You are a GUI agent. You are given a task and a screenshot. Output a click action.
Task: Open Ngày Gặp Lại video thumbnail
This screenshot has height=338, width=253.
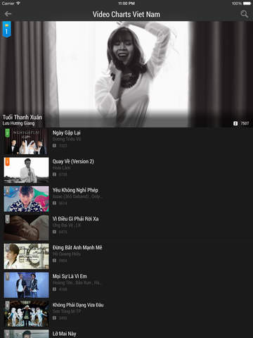[26, 142]
